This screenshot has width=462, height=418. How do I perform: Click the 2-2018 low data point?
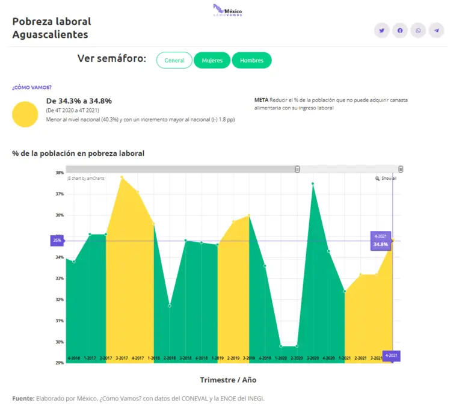click(x=170, y=306)
